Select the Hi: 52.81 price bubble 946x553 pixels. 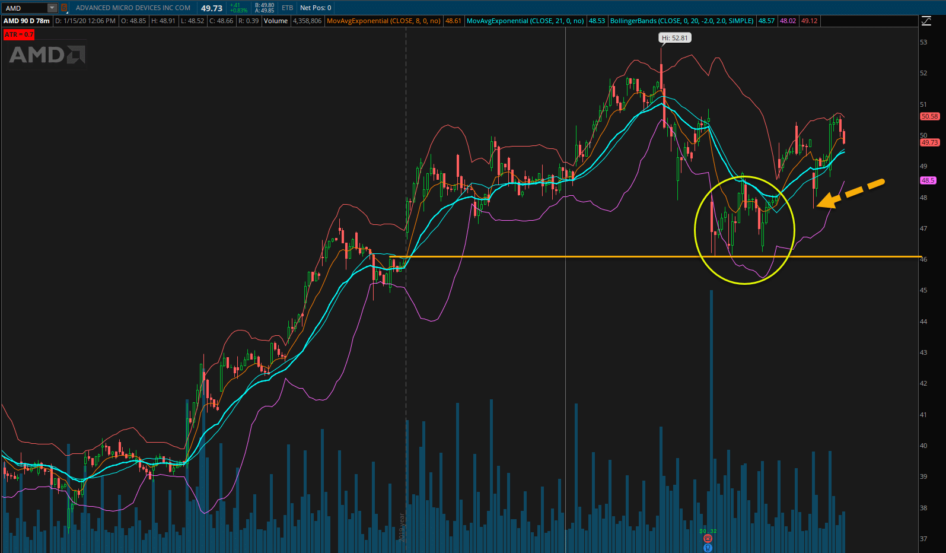pos(675,38)
